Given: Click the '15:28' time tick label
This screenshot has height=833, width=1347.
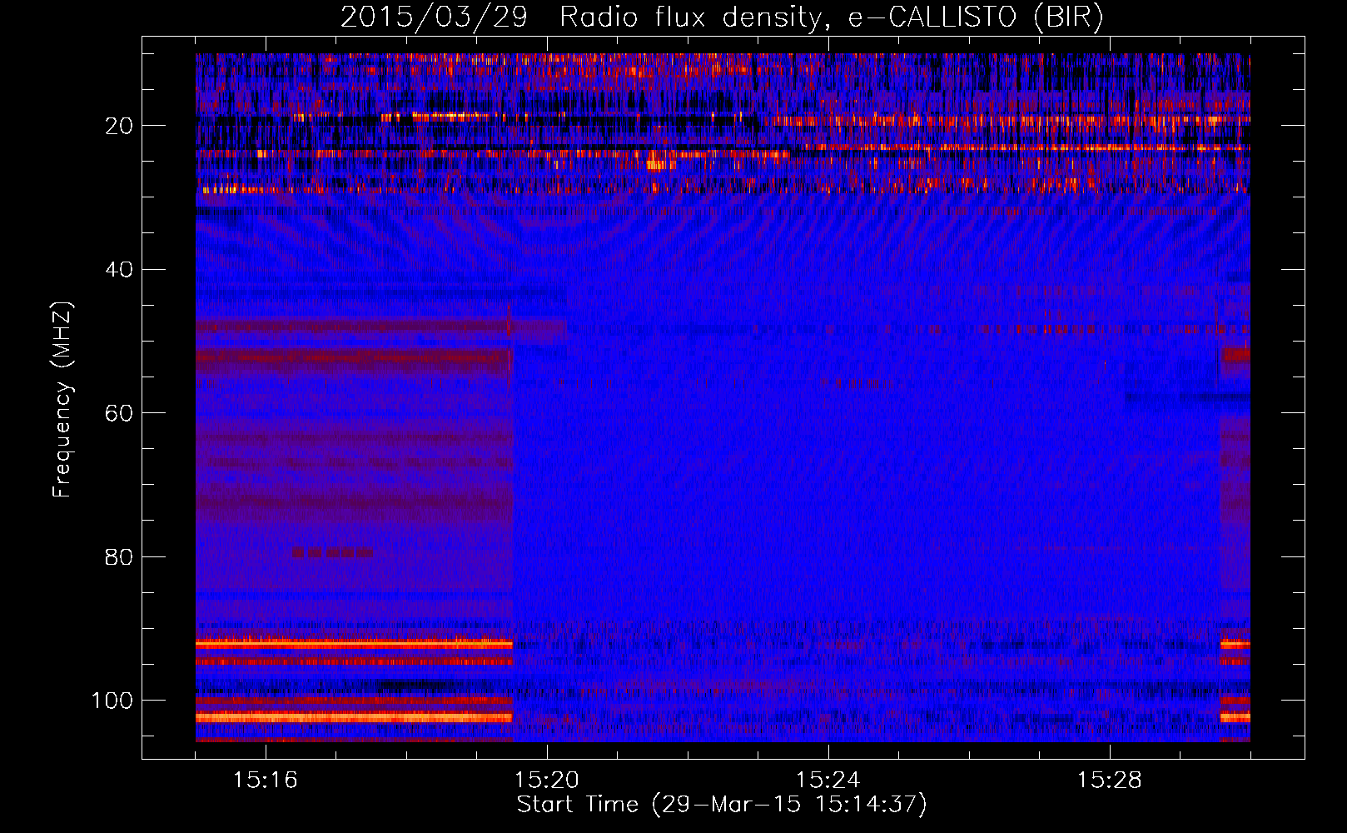Looking at the screenshot, I should tap(1110, 781).
